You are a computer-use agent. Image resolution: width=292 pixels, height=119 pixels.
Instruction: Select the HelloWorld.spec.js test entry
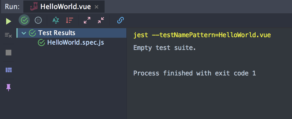click(75, 42)
